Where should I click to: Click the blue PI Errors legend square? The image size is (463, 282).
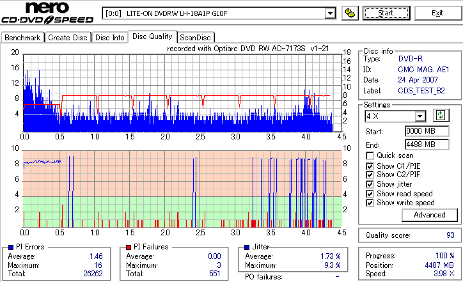point(11,247)
